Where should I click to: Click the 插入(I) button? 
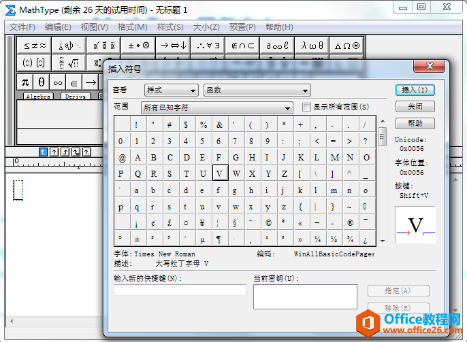point(415,90)
